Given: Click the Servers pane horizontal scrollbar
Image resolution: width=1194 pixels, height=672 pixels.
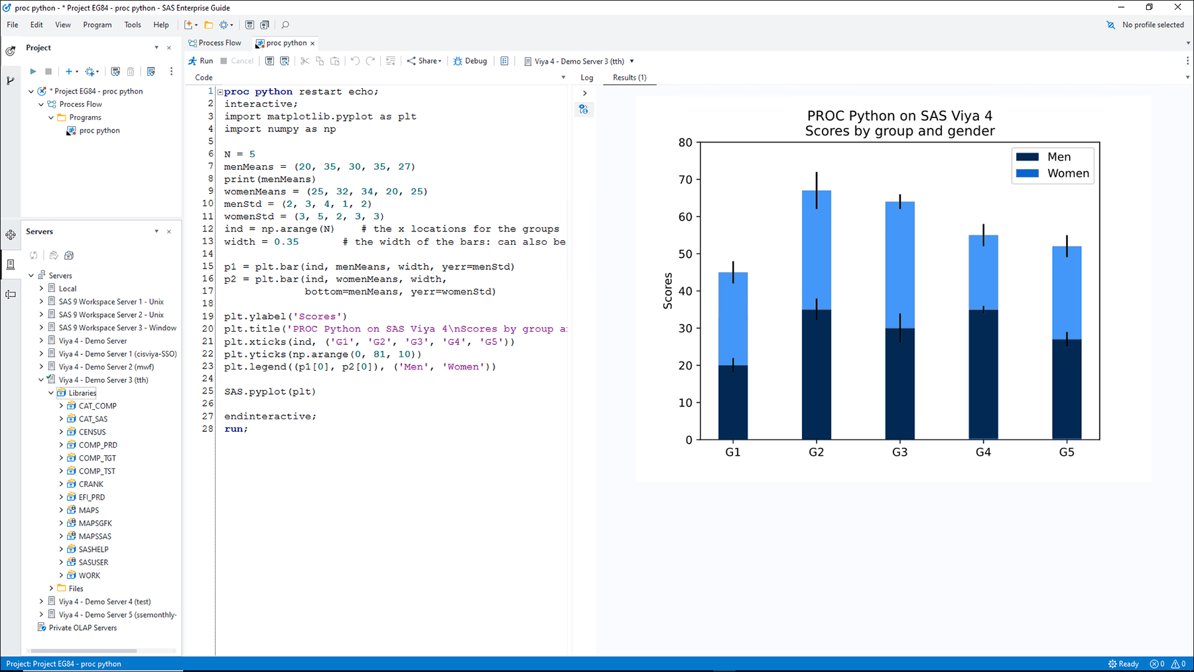Looking at the screenshot, I should pos(84,651).
